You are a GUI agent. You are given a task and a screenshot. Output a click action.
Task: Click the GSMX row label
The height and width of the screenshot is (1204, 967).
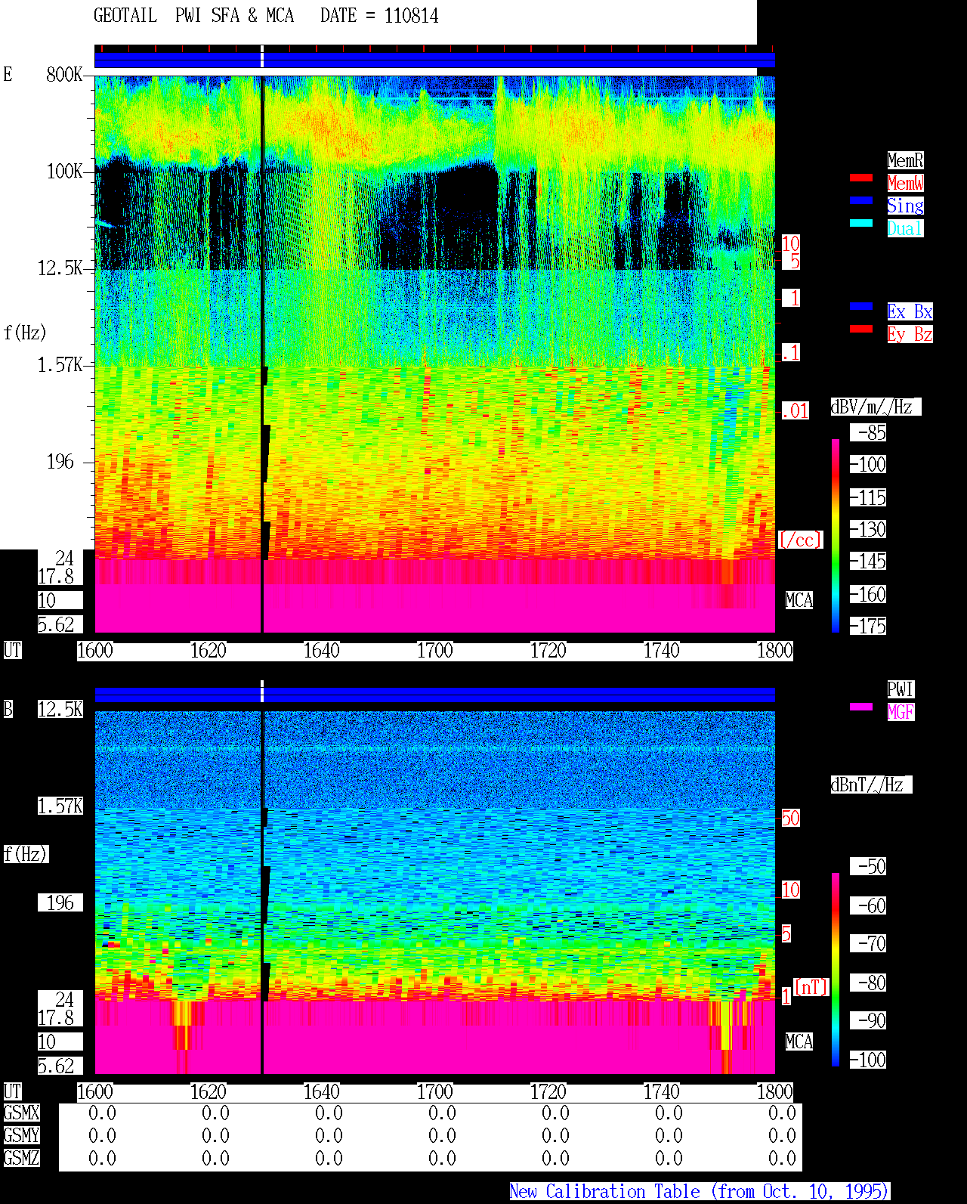21,1113
